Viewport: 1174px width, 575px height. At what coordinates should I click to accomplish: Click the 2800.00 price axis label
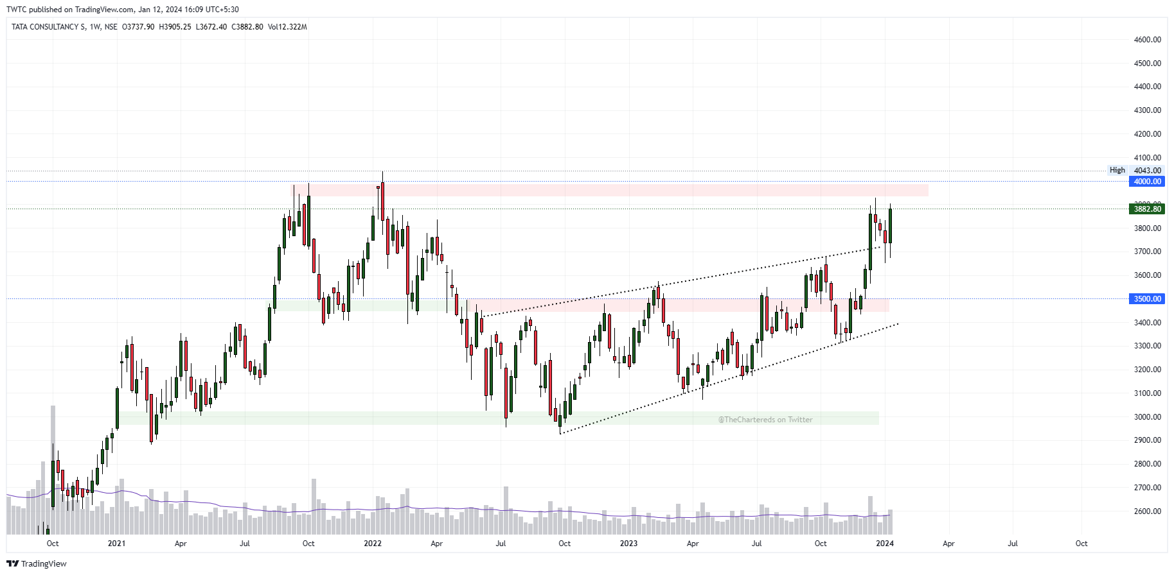tap(1147, 464)
